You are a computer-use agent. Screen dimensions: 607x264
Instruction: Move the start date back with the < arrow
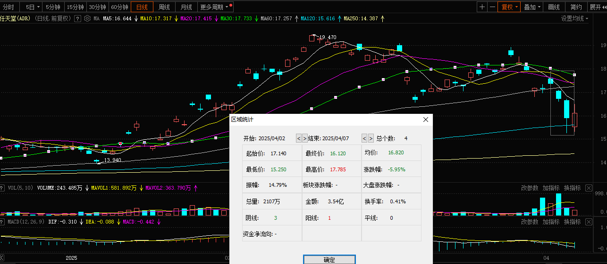point(299,138)
